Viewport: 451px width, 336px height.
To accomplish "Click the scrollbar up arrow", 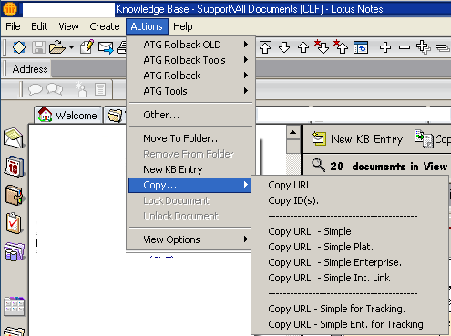I will (292, 132).
